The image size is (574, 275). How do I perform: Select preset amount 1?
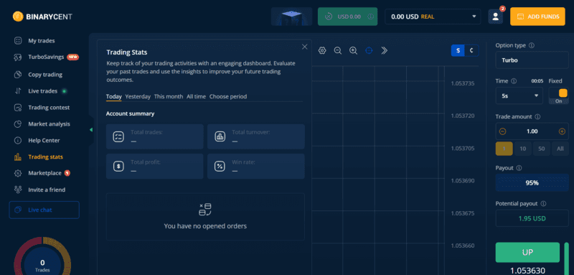pyautogui.click(x=504, y=149)
